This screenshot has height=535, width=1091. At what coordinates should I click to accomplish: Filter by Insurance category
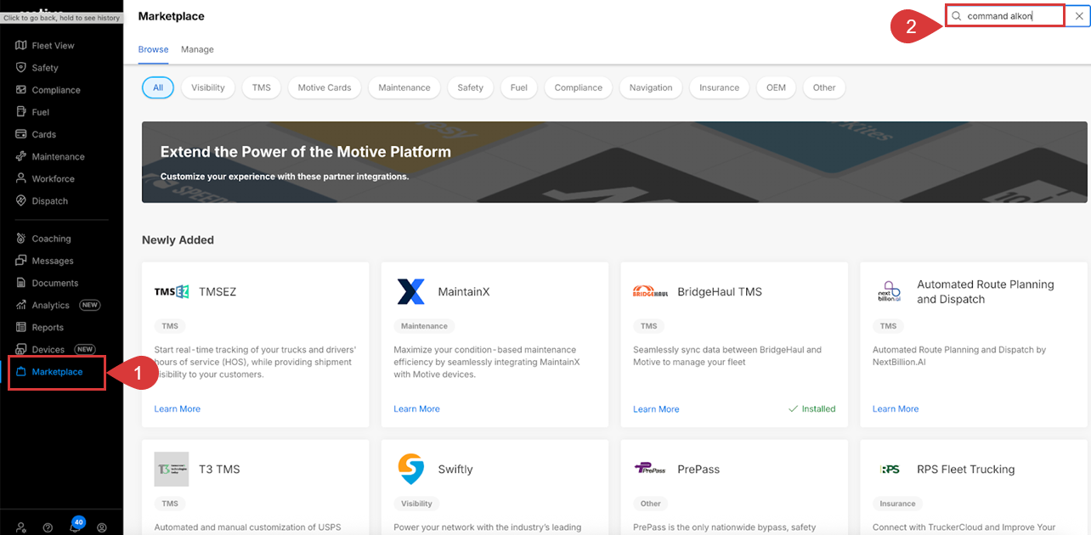click(x=720, y=87)
